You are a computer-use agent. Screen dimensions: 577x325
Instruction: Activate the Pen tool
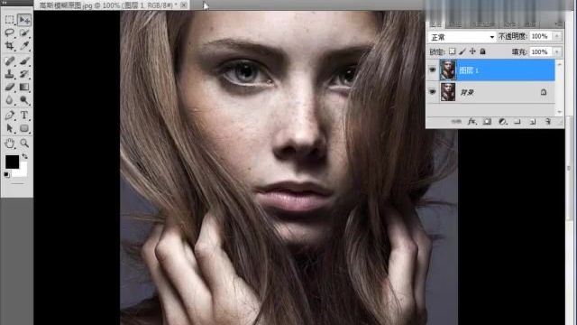[x=9, y=115]
